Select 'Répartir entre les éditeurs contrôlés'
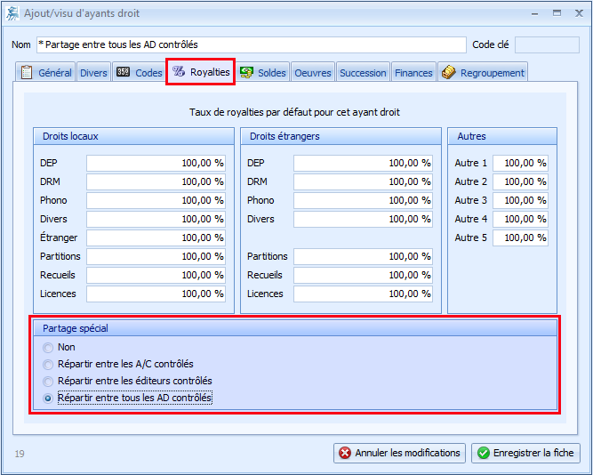Viewport: 593px width, 475px height. click(x=48, y=381)
